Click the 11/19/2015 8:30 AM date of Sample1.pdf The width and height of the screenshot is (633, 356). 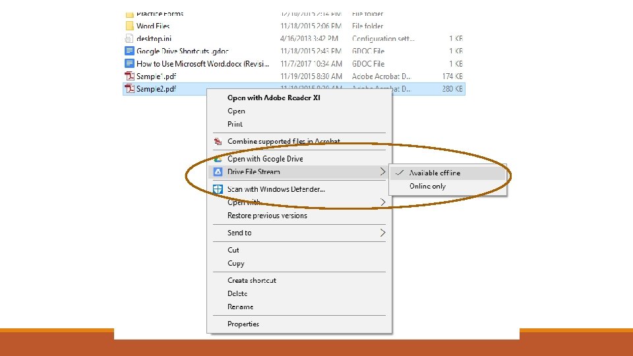pyautogui.click(x=311, y=76)
